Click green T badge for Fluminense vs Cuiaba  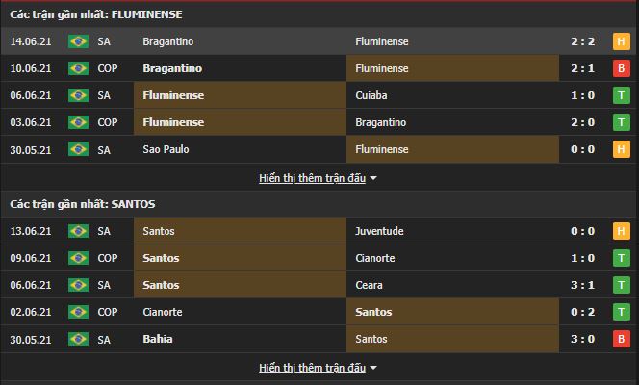pyautogui.click(x=623, y=95)
